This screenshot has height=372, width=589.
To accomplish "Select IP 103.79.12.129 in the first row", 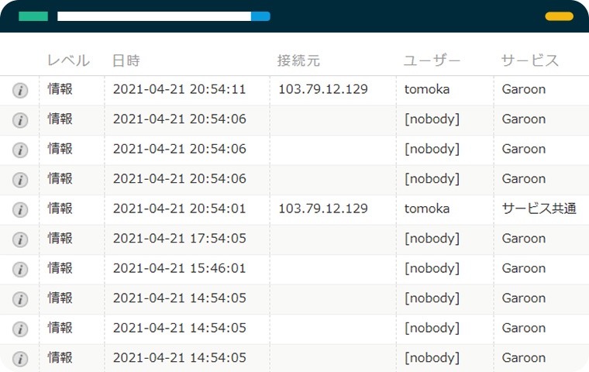I will click(323, 89).
